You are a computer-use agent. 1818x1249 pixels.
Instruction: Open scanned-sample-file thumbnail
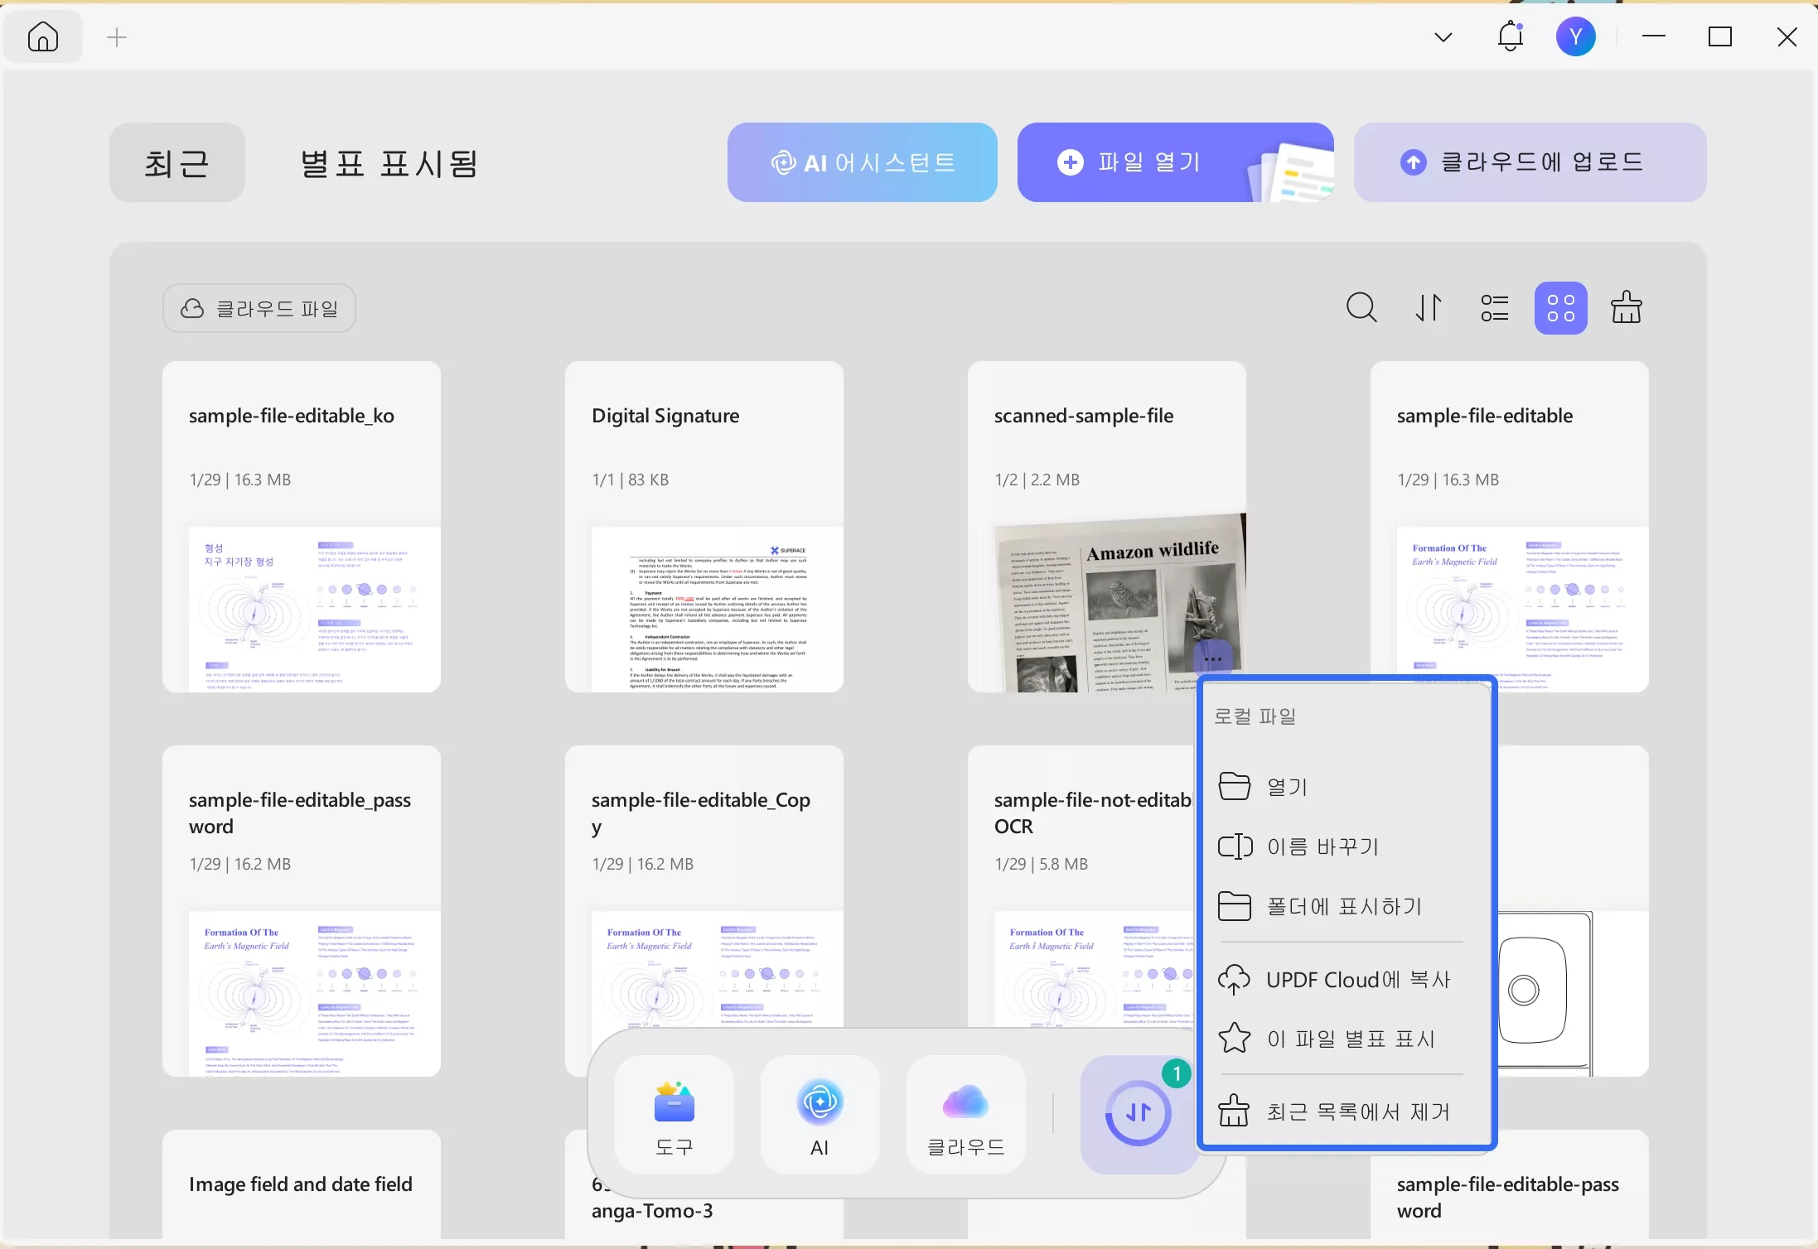(x=1119, y=603)
